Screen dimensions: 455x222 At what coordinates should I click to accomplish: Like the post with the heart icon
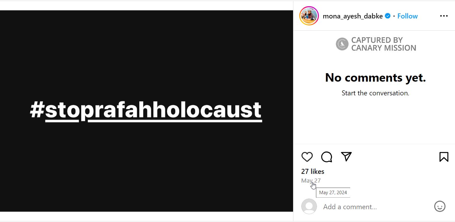pos(307,157)
